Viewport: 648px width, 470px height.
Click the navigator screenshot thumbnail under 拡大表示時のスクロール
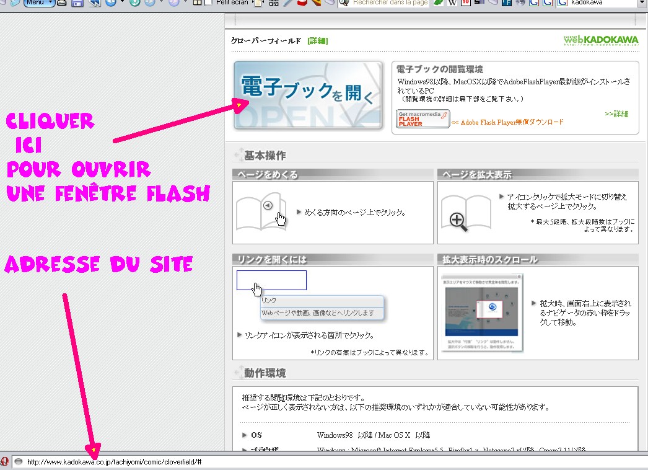point(482,313)
